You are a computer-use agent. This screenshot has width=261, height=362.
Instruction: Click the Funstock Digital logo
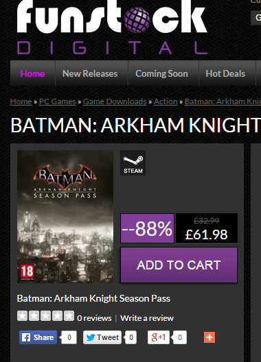click(112, 27)
